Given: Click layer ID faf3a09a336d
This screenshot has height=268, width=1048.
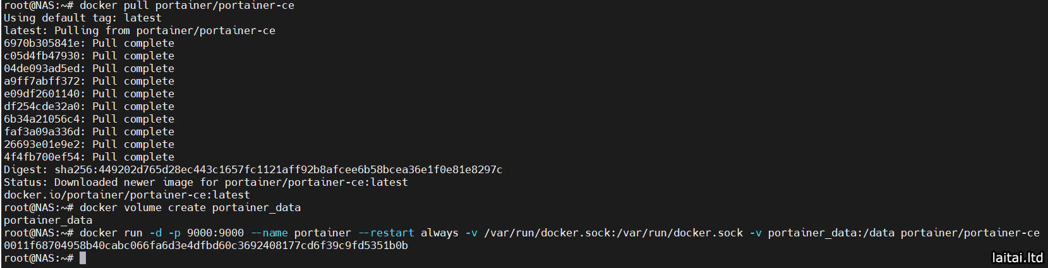Looking at the screenshot, I should point(42,131).
